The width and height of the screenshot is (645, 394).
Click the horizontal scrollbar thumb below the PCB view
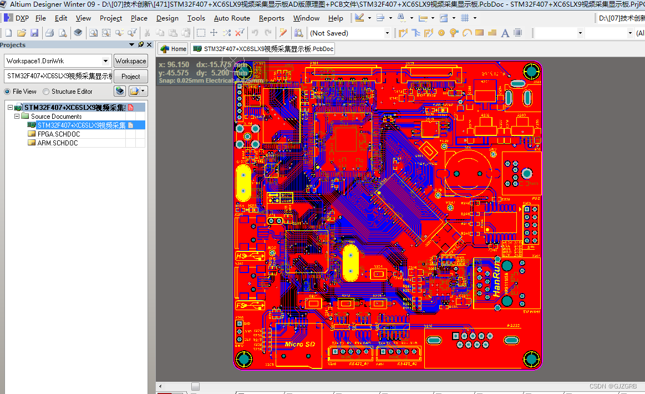(195, 386)
